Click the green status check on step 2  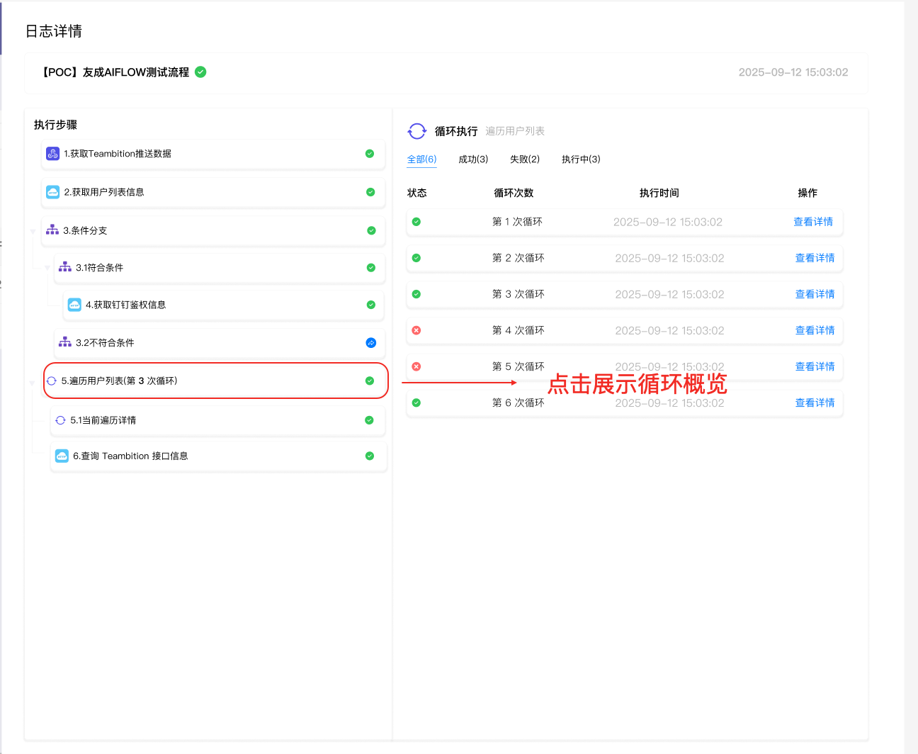tap(370, 192)
